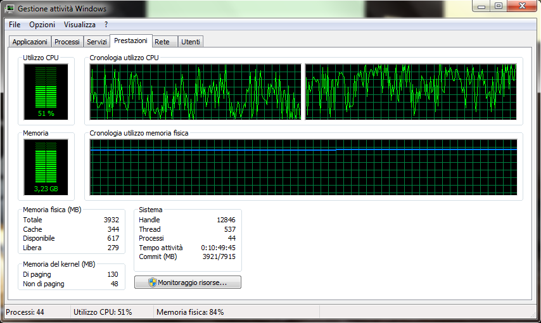Viewport: 541px width, 323px height.
Task: Click the Cache value 344
Action: [x=113, y=229]
